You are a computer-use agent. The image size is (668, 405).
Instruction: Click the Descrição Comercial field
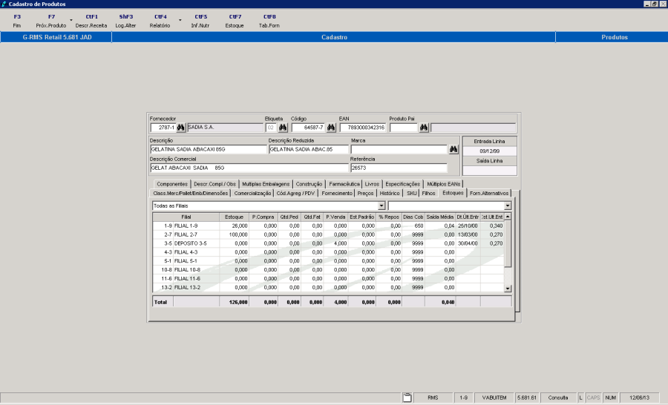click(x=249, y=168)
